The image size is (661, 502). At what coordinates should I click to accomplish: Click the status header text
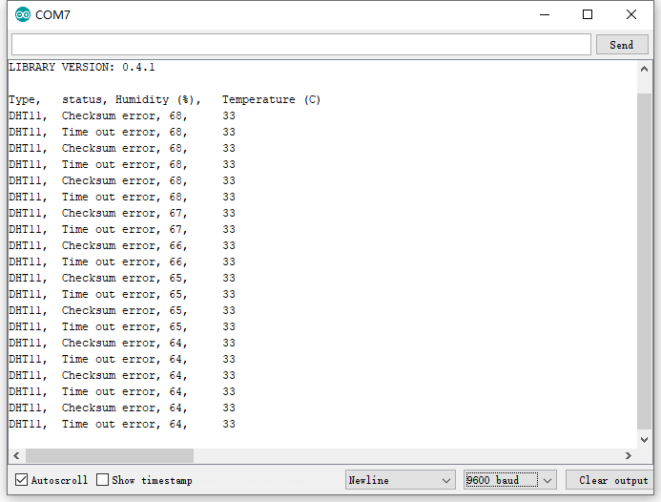pyautogui.click(x=84, y=99)
